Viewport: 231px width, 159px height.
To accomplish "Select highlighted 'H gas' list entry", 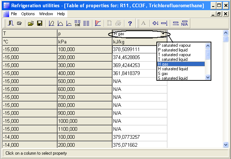I will [181, 64].
